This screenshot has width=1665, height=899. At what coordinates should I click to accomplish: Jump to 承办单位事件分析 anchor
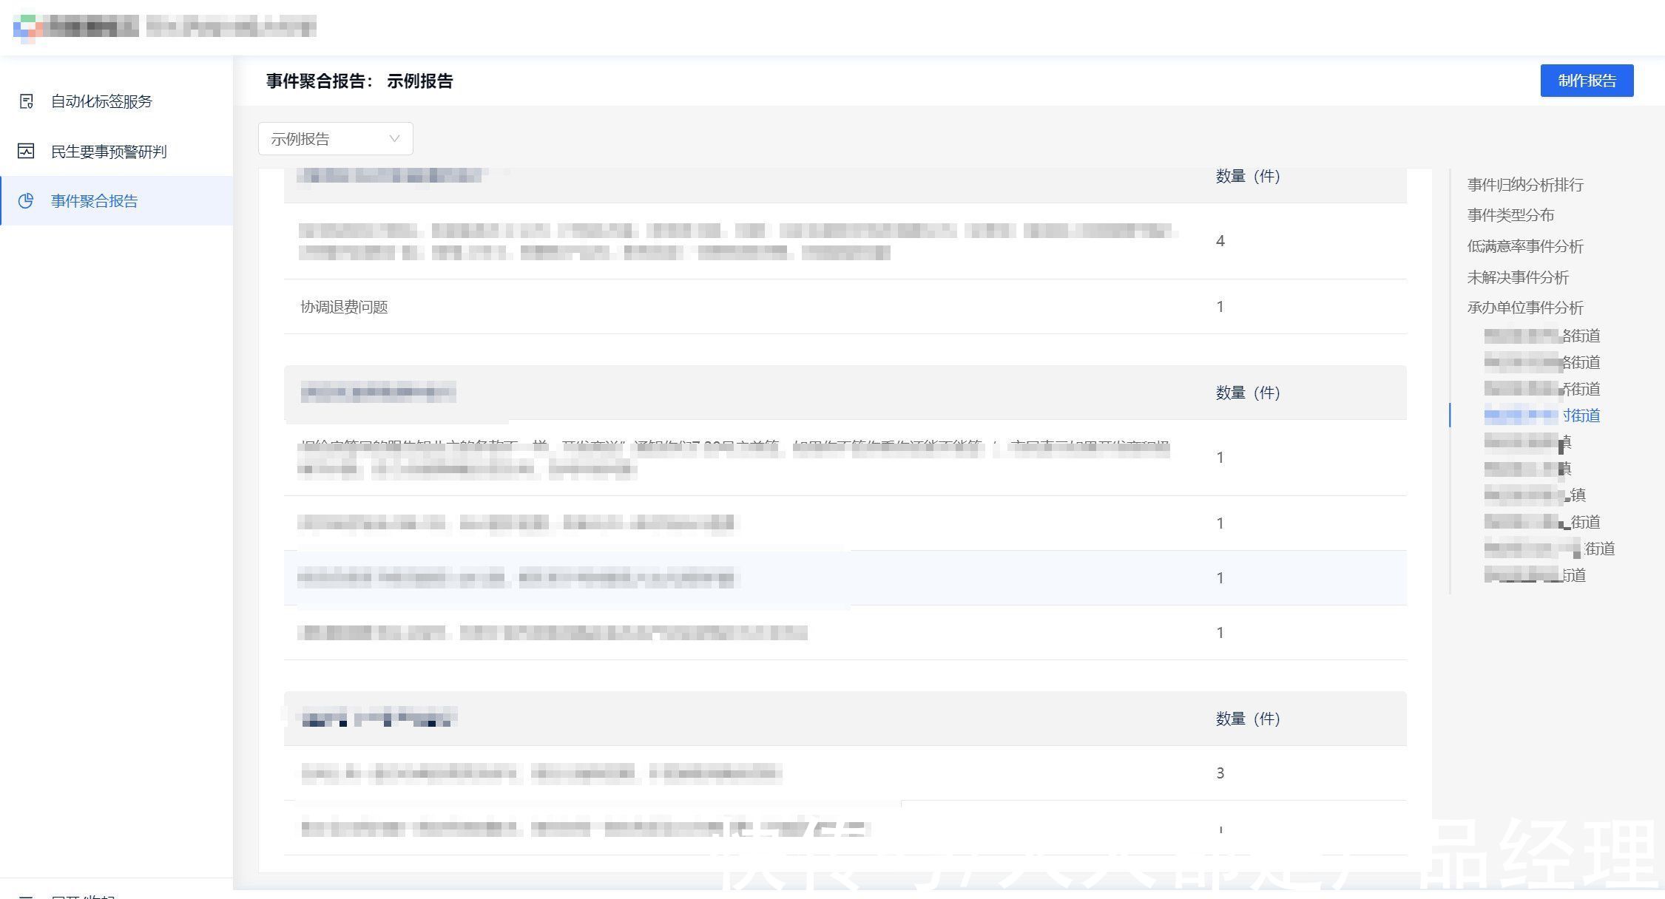tap(1524, 308)
